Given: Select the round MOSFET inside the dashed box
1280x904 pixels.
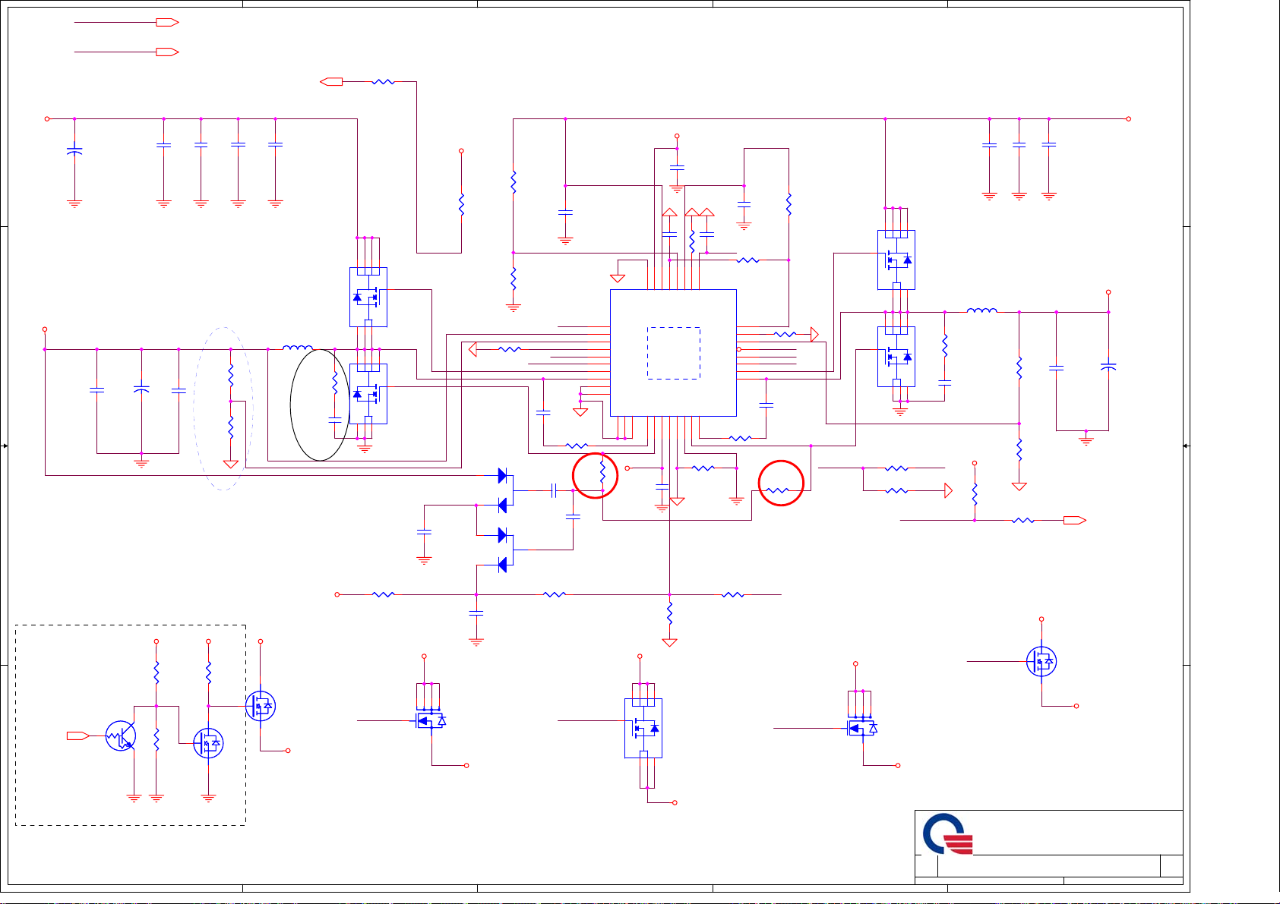Looking at the screenshot, I should pos(208,743).
